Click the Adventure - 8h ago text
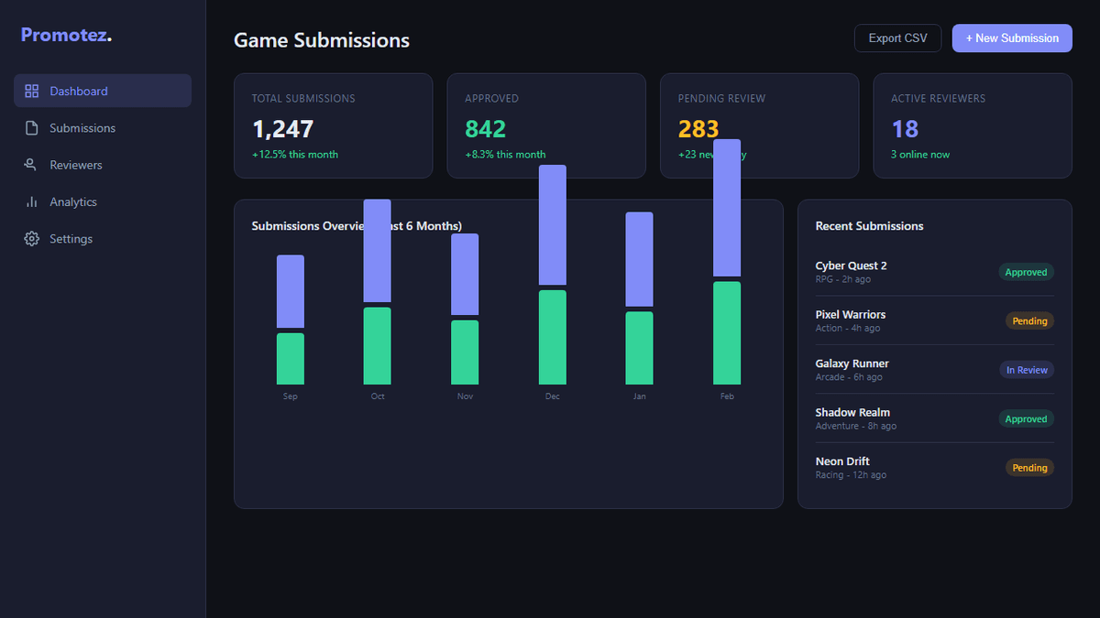 pyautogui.click(x=856, y=426)
